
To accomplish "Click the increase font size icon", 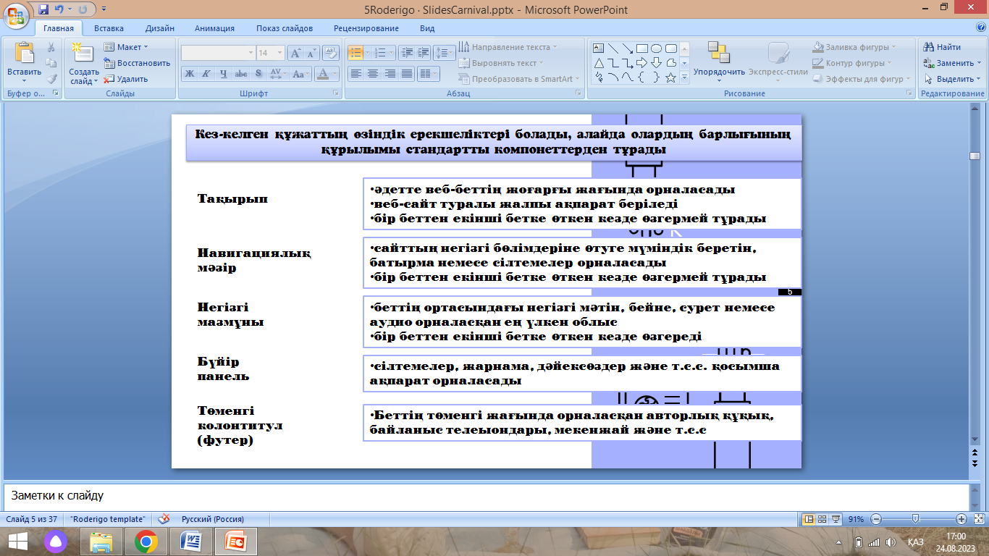I will (x=295, y=53).
